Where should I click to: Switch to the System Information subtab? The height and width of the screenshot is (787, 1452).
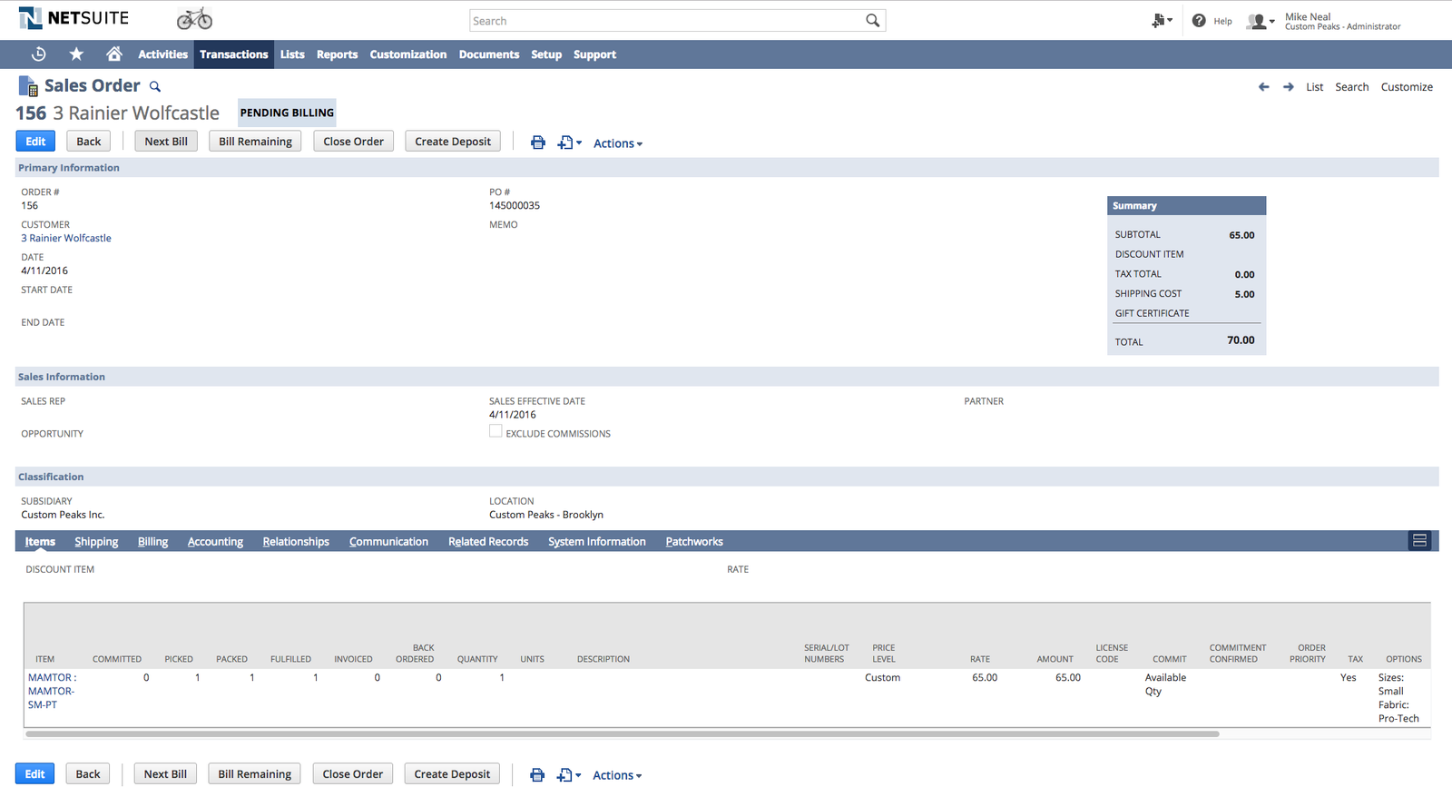tap(597, 542)
